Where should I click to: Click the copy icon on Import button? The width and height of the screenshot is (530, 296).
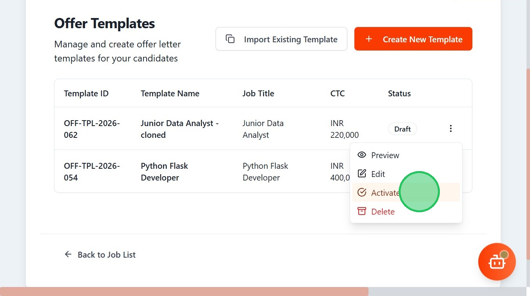point(230,39)
